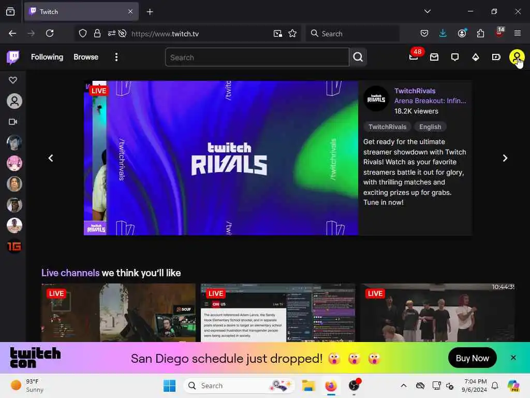The image size is (530, 398).
Task: Click the Twitch search input field
Action: (x=257, y=57)
